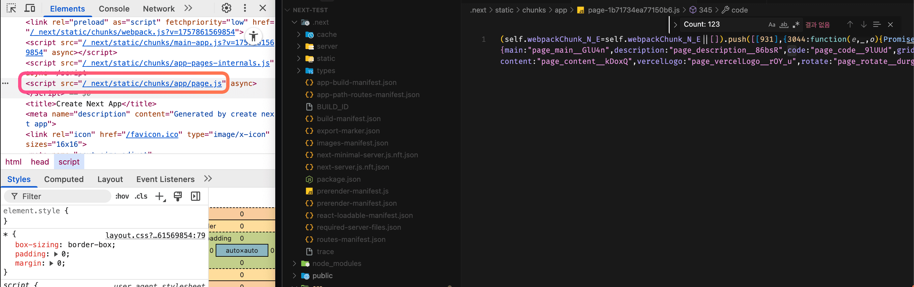Open the /favicon.ico link

pyautogui.click(x=152, y=135)
